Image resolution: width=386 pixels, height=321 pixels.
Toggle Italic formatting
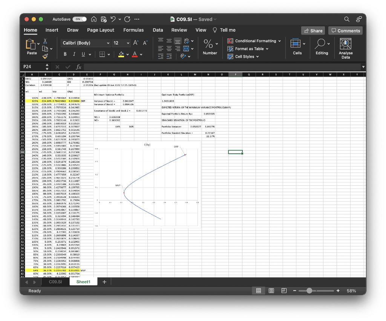tap(74, 55)
